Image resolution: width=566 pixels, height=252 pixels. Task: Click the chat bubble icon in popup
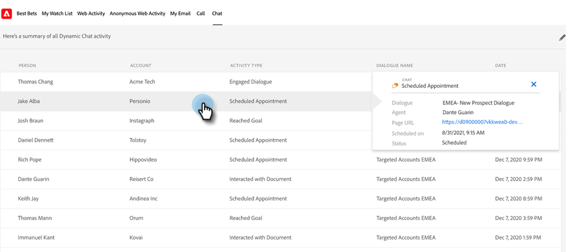point(395,86)
